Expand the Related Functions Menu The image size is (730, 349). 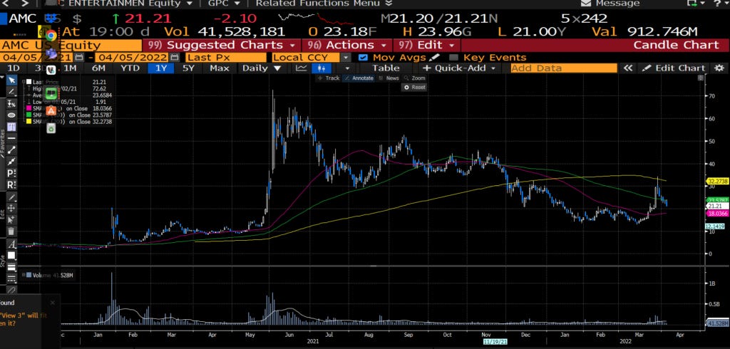click(324, 4)
